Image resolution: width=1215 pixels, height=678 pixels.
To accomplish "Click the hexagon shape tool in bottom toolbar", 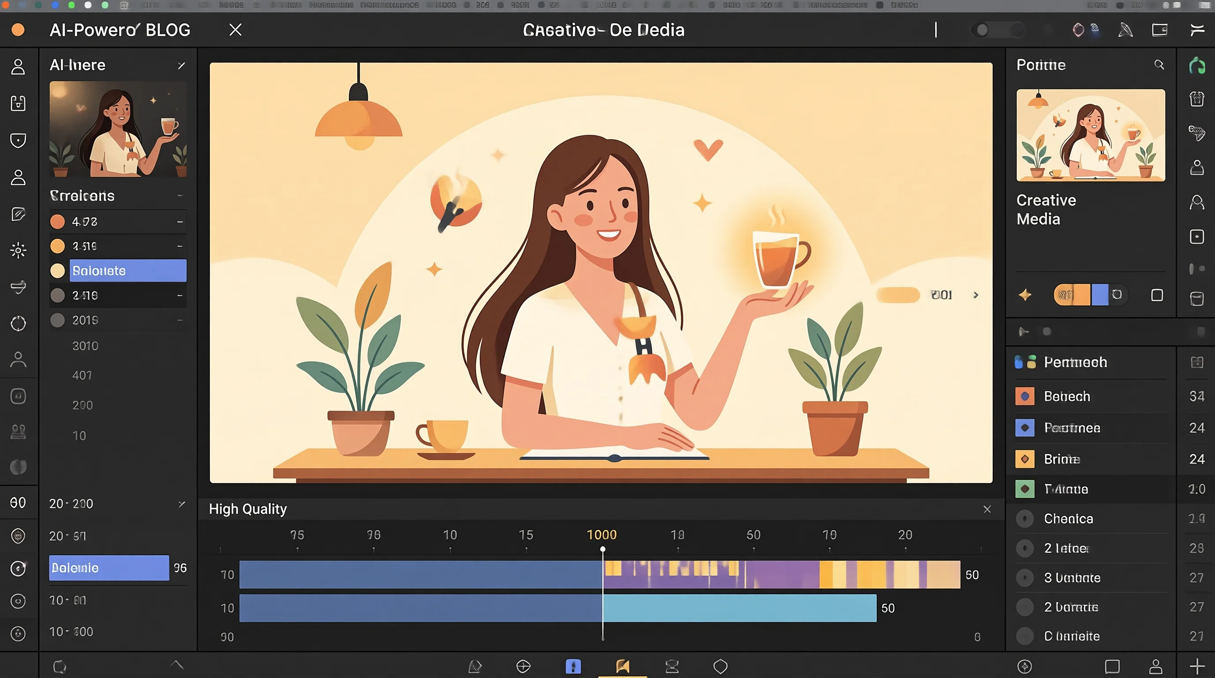I will (720, 666).
